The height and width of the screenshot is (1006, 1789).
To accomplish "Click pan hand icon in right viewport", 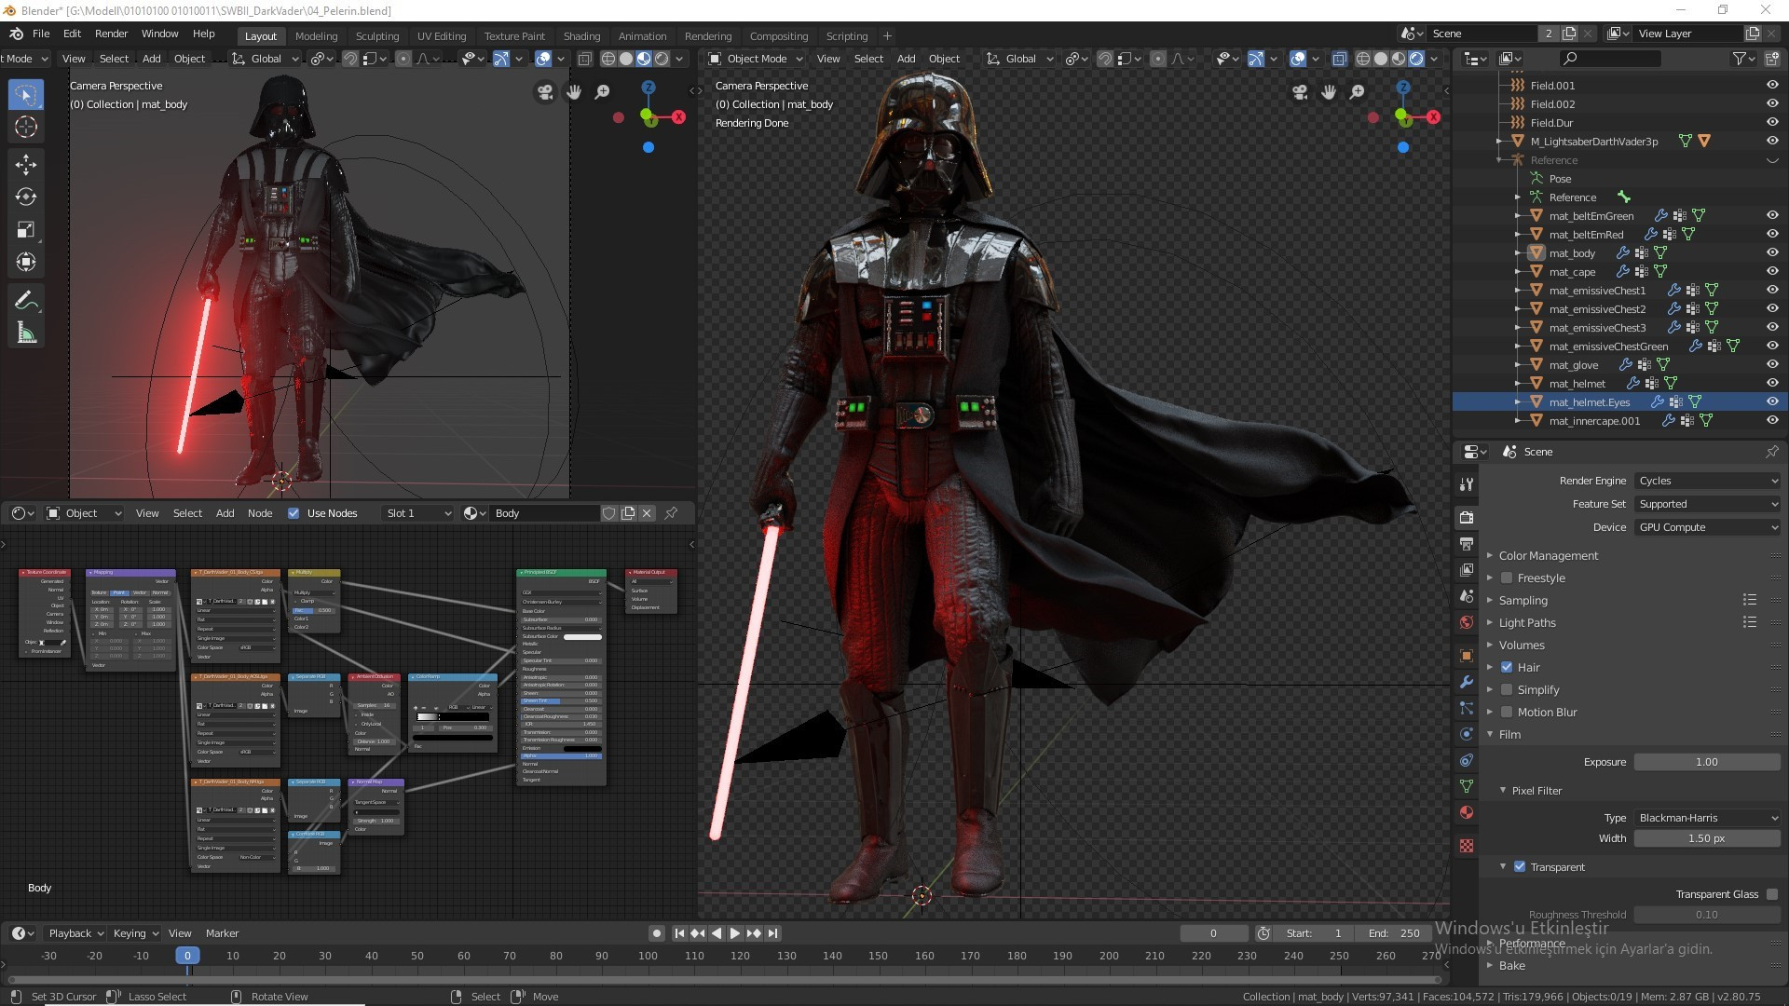I will (x=1329, y=92).
